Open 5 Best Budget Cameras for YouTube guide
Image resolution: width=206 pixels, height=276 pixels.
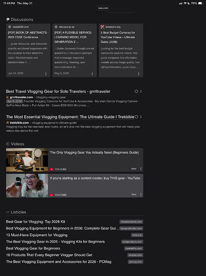pos(118,37)
